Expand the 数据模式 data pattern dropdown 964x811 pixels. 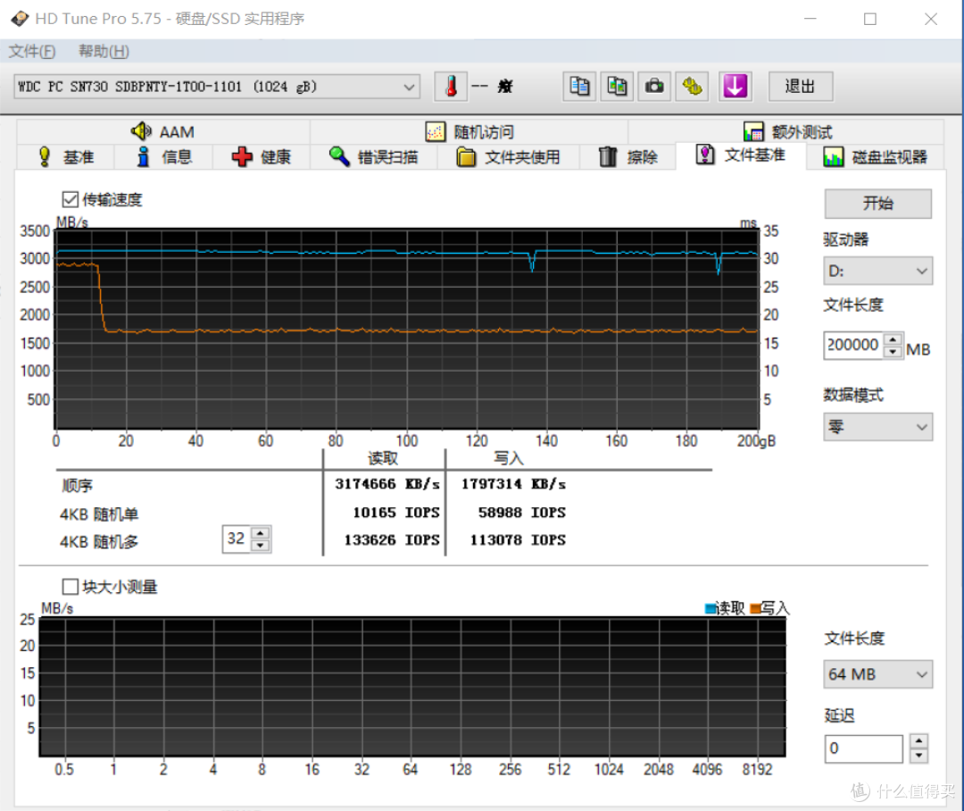point(877,428)
